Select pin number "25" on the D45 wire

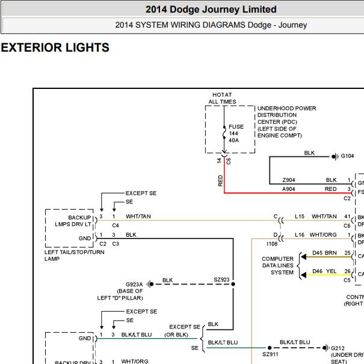(348, 253)
